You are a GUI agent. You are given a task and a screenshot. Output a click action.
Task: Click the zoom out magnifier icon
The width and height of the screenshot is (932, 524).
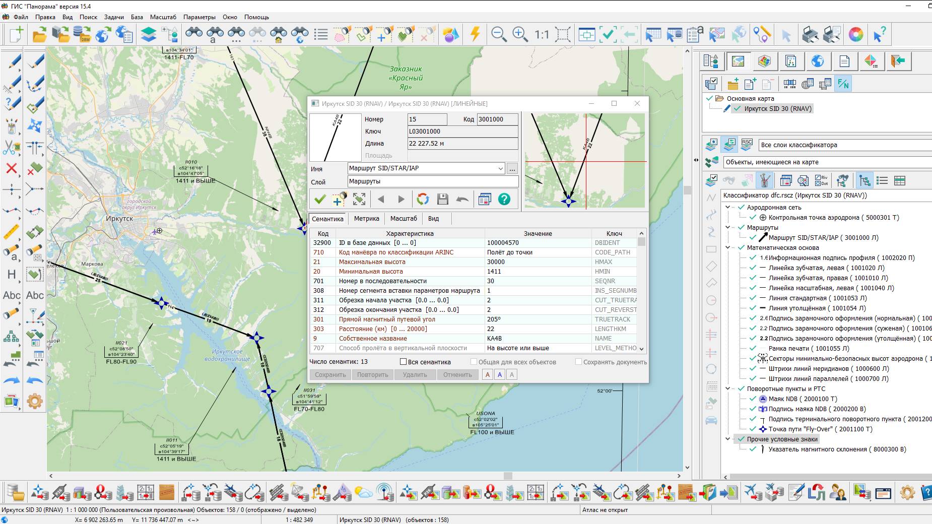coord(498,34)
